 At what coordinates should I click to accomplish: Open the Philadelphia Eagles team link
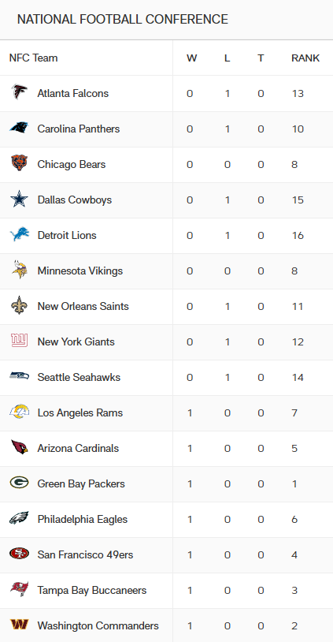coord(83,519)
